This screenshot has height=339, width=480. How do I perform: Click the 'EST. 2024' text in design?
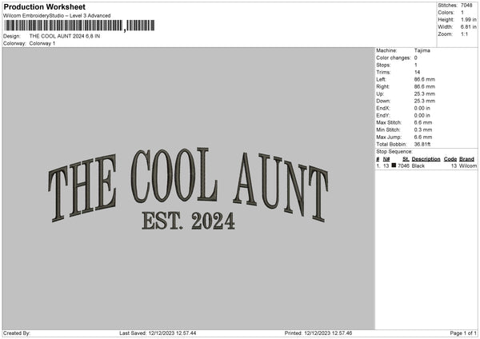coord(187,220)
